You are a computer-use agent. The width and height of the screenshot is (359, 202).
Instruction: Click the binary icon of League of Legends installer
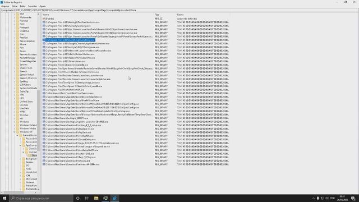[44, 146]
